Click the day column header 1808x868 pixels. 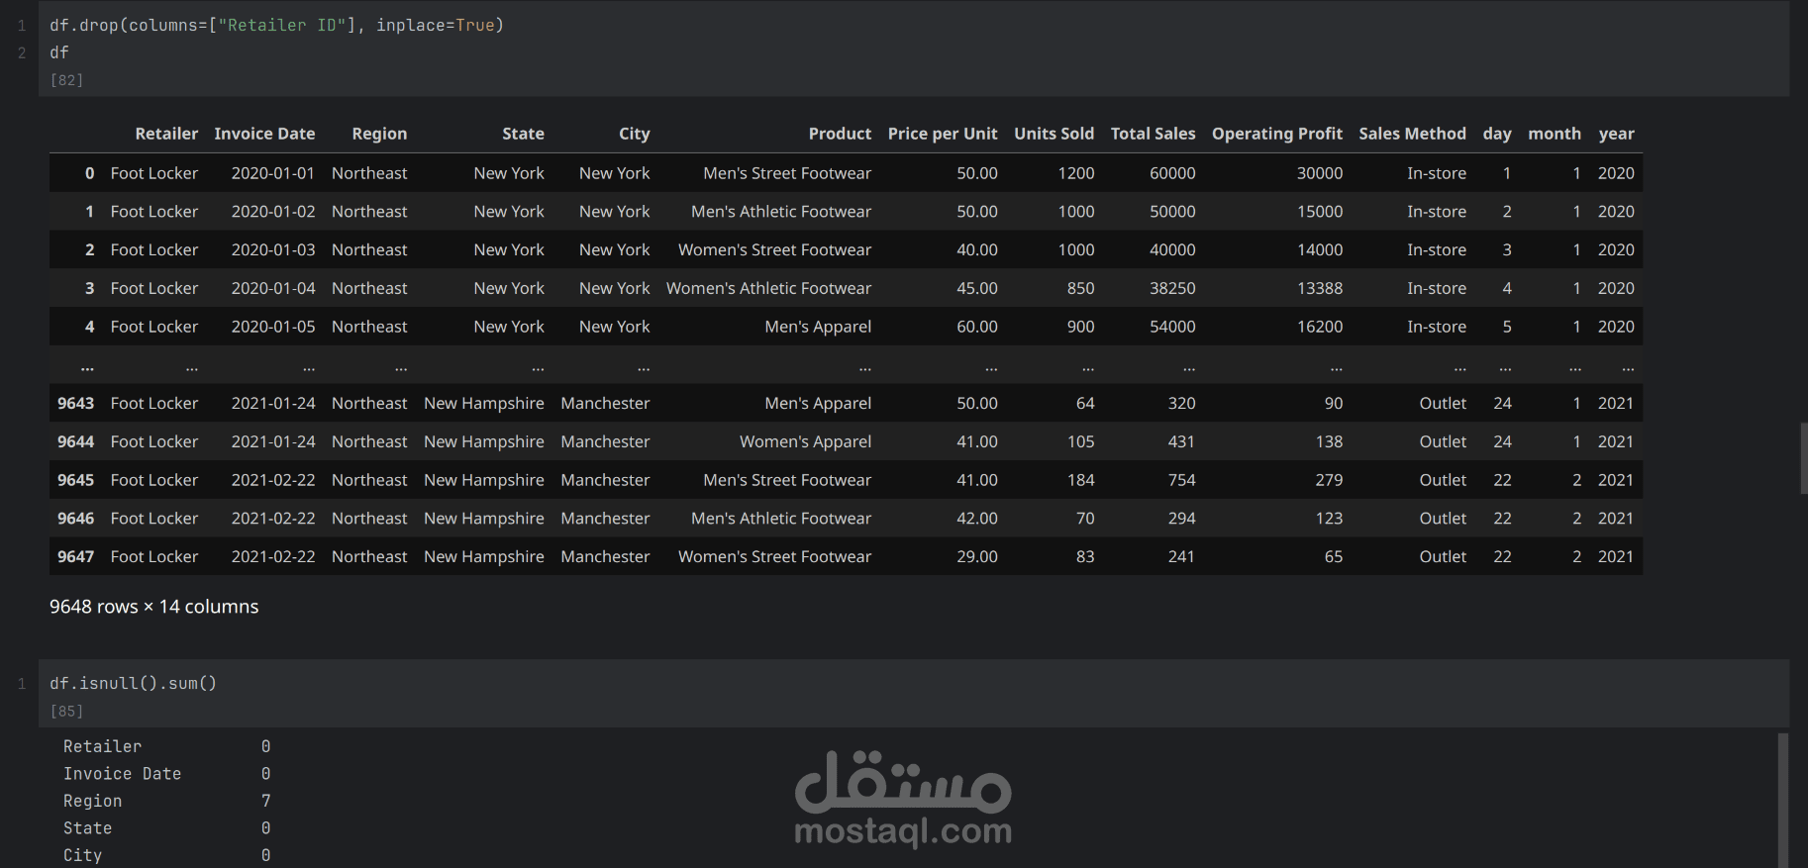coord(1497,134)
